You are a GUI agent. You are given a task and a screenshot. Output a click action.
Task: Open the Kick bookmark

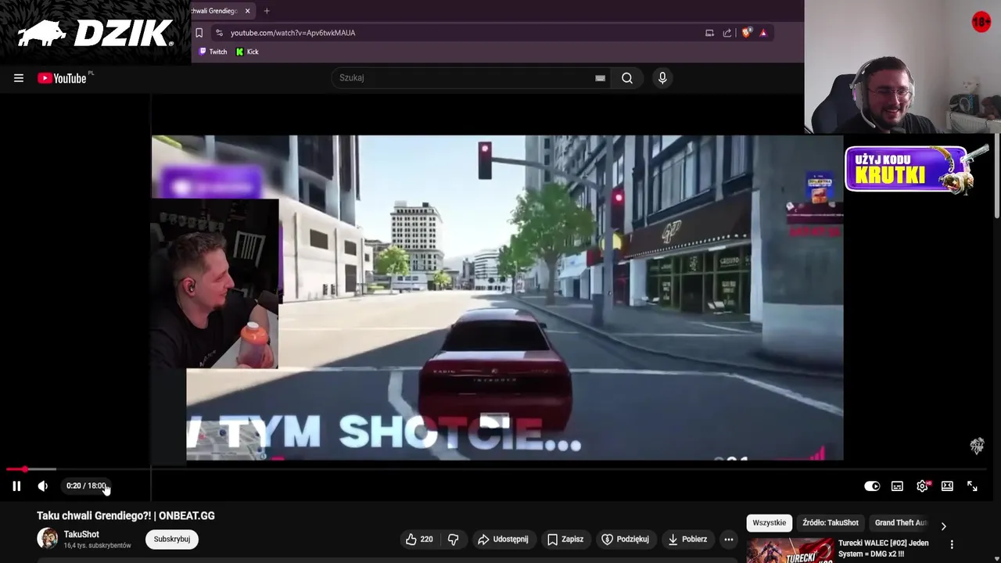tap(247, 52)
